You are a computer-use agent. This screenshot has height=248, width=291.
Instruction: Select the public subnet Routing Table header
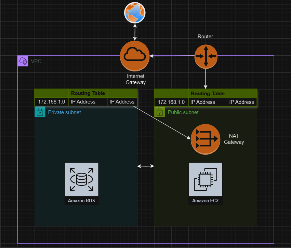click(x=205, y=93)
